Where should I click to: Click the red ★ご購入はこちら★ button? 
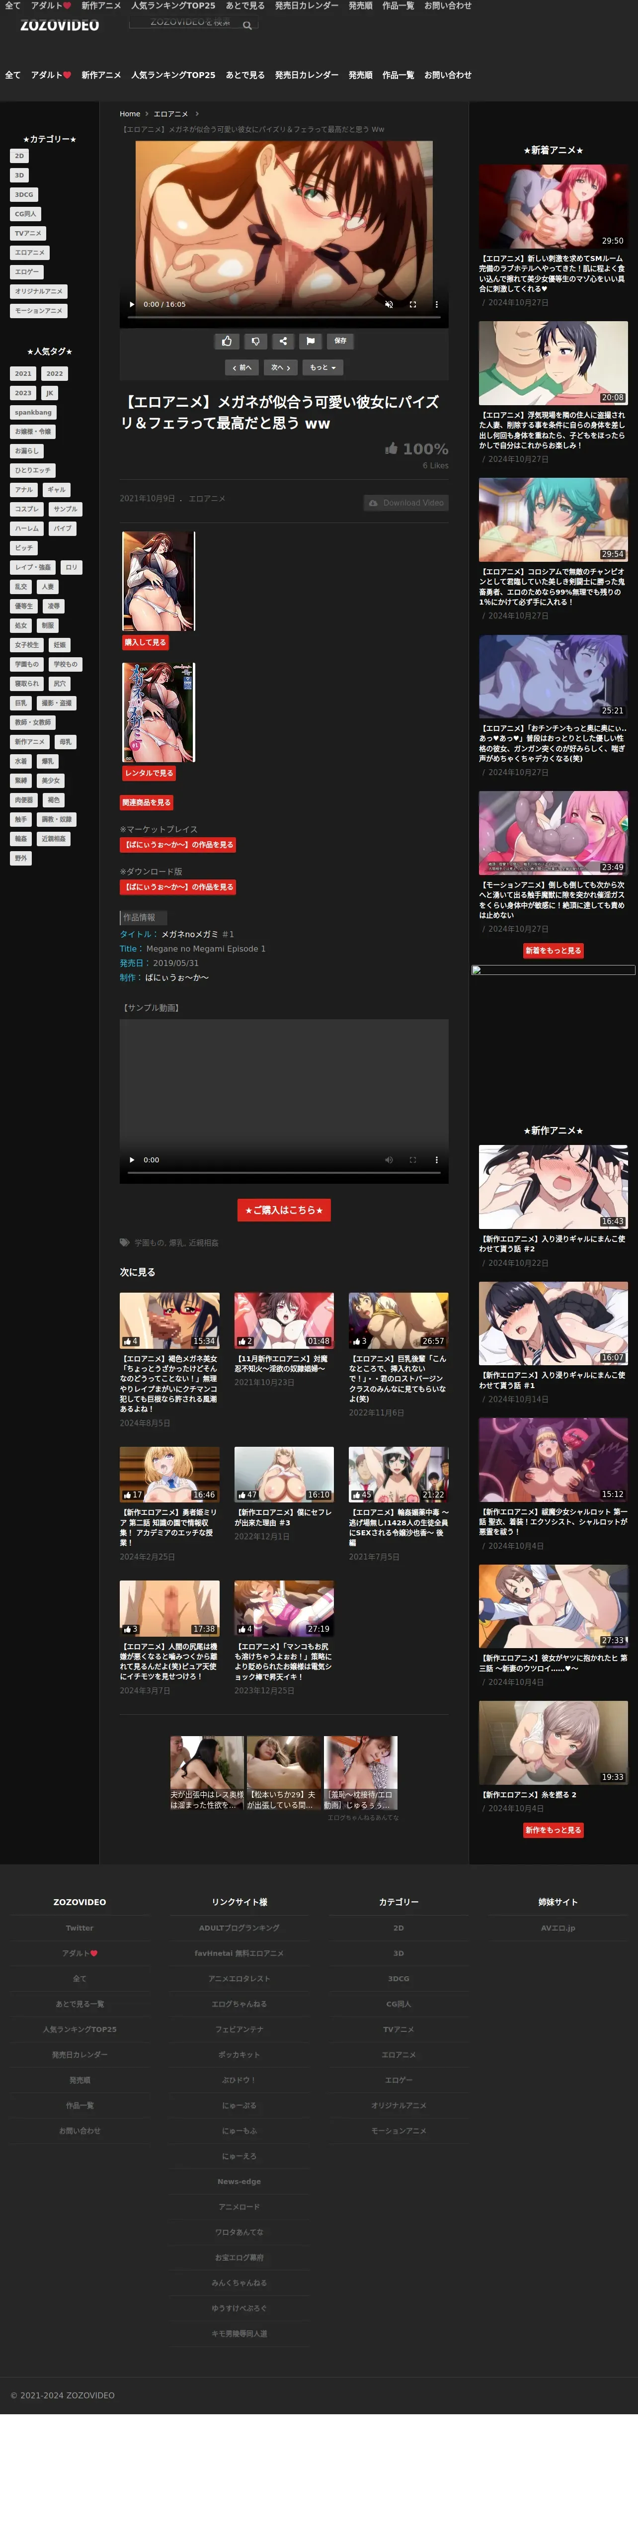click(x=283, y=1210)
